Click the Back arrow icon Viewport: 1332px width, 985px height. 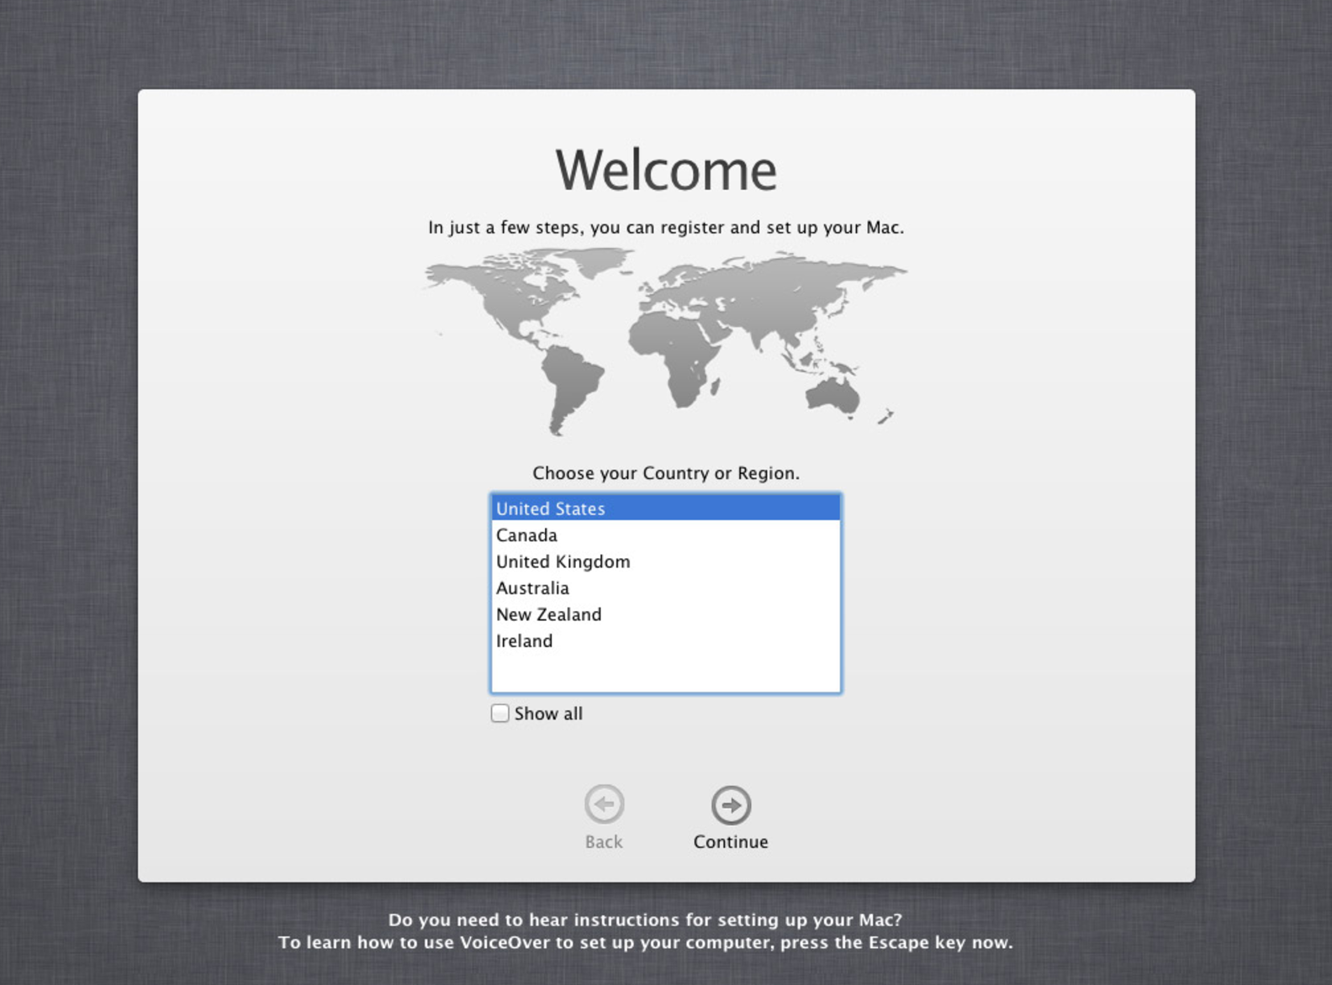tap(604, 805)
